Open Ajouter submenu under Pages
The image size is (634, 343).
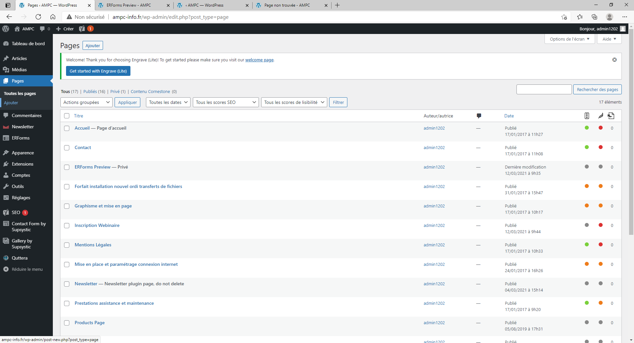11,103
